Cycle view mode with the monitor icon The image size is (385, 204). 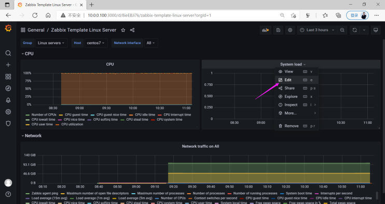coord(376,30)
